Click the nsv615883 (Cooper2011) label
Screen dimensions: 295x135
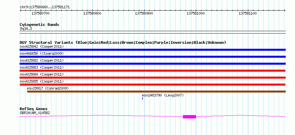42,67
